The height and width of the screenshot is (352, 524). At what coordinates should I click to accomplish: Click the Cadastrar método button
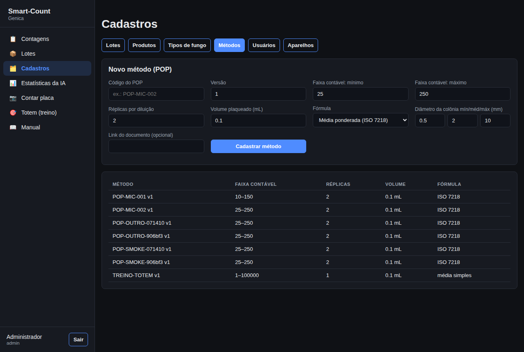pyautogui.click(x=258, y=146)
